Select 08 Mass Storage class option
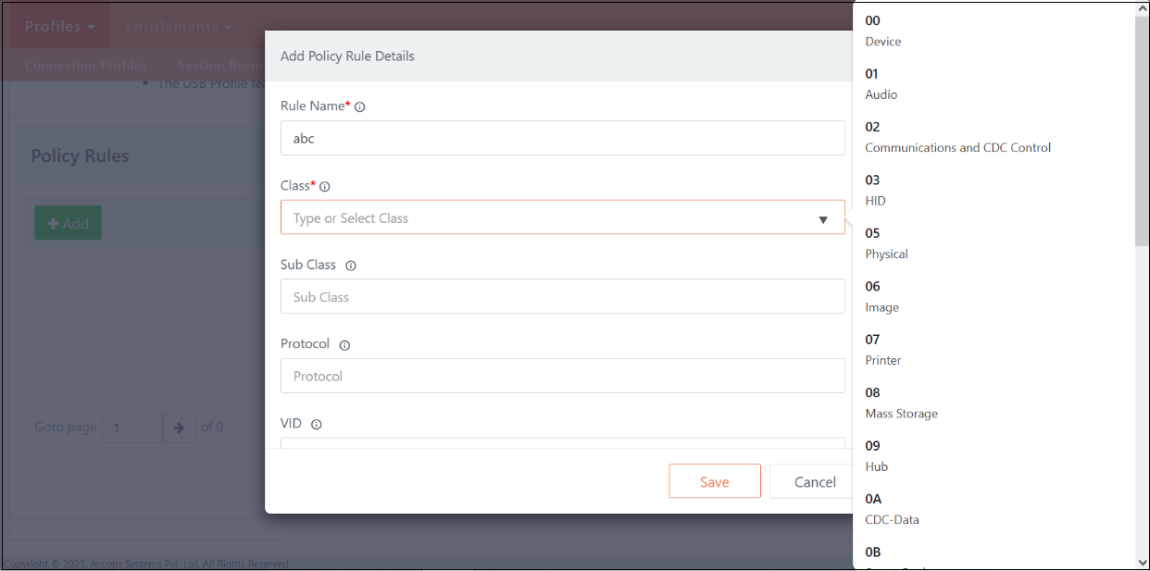The image size is (1150, 571). (994, 403)
